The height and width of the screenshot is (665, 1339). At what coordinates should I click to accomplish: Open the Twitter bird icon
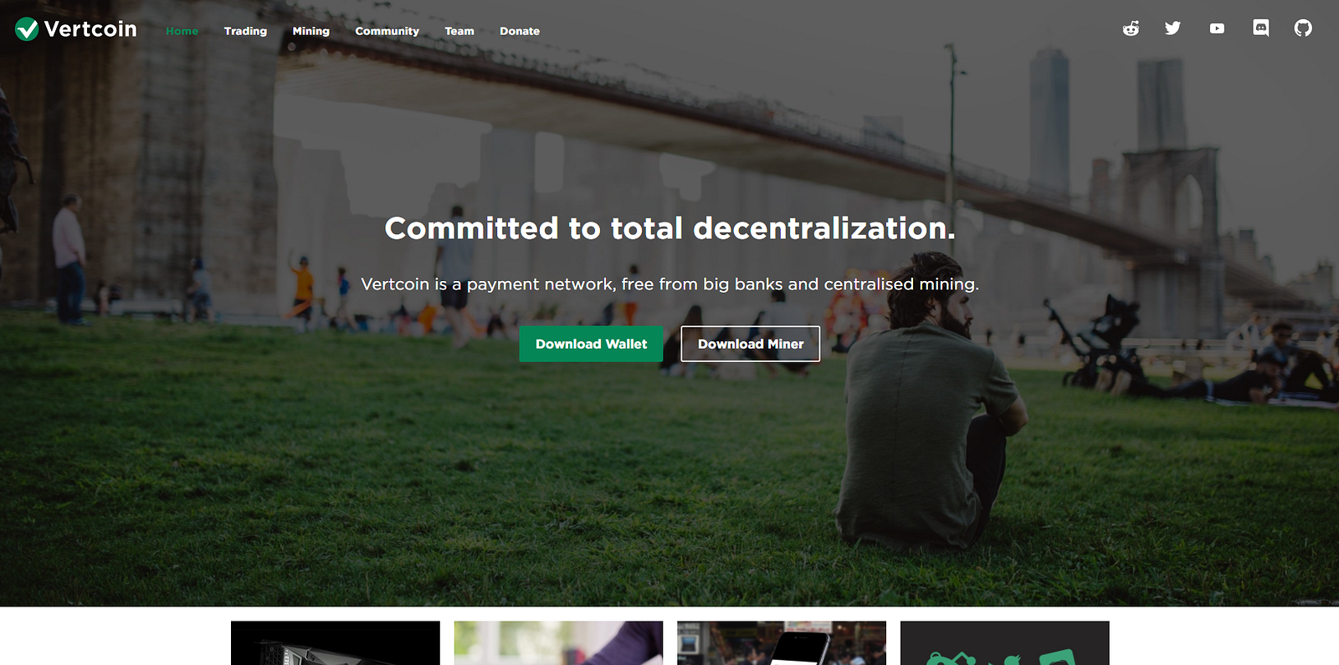[1173, 28]
